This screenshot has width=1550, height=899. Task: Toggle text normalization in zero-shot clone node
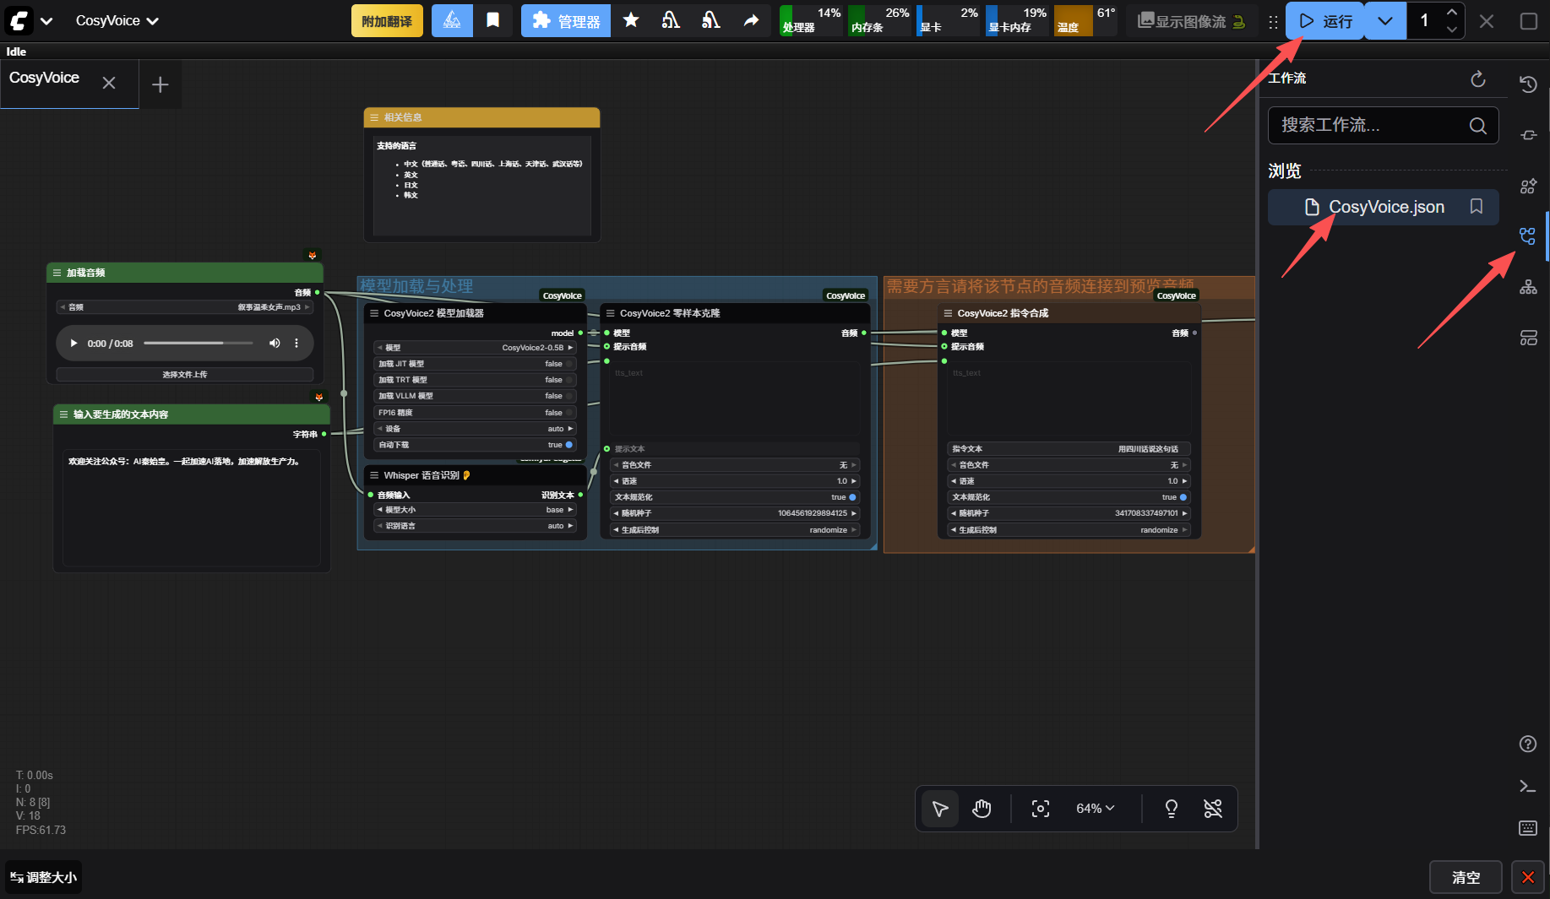[x=851, y=497]
